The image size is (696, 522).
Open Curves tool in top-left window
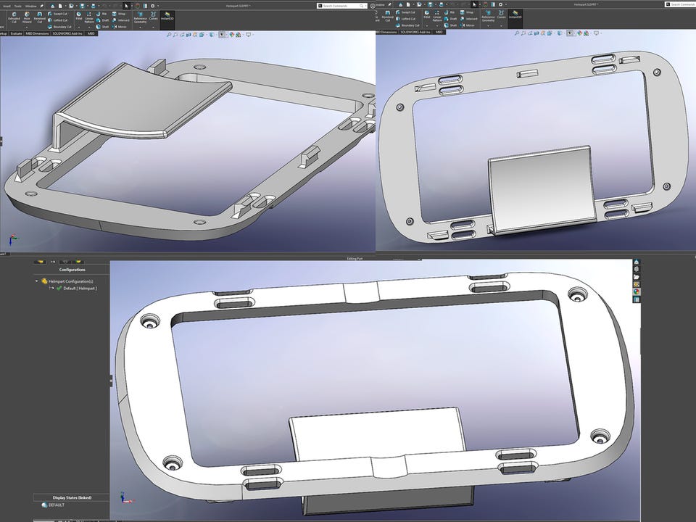pyautogui.click(x=153, y=16)
